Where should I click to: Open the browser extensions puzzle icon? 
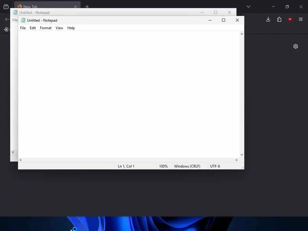pyautogui.click(x=279, y=19)
